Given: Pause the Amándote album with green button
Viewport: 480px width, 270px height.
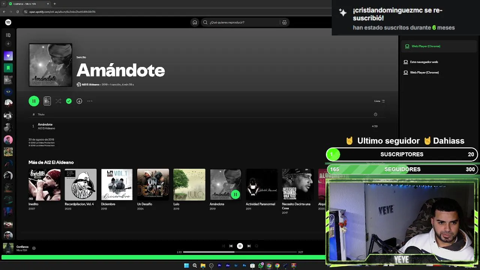Looking at the screenshot, I should pos(34,101).
